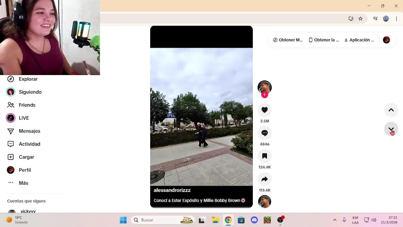
Task: Open the weather widget showing 19°C Soleado
Action: 17,220
